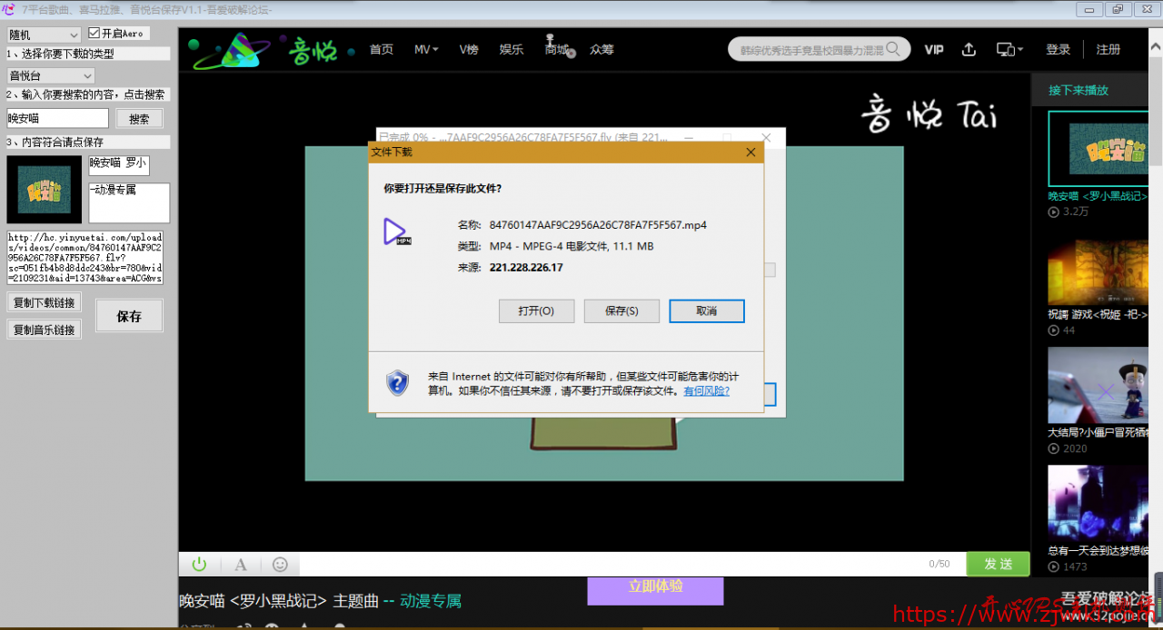Click the 复制下载链接 button
1163x630 pixels.
44,302
